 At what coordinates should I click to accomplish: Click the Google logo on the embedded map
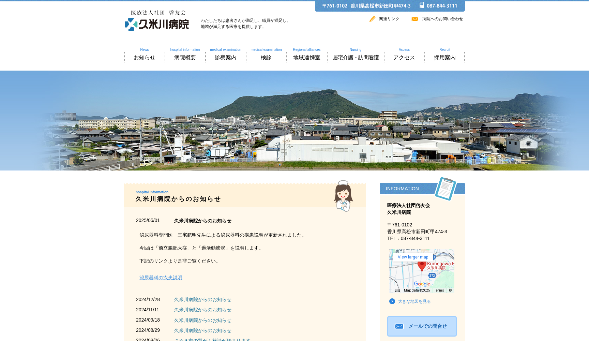422,284
